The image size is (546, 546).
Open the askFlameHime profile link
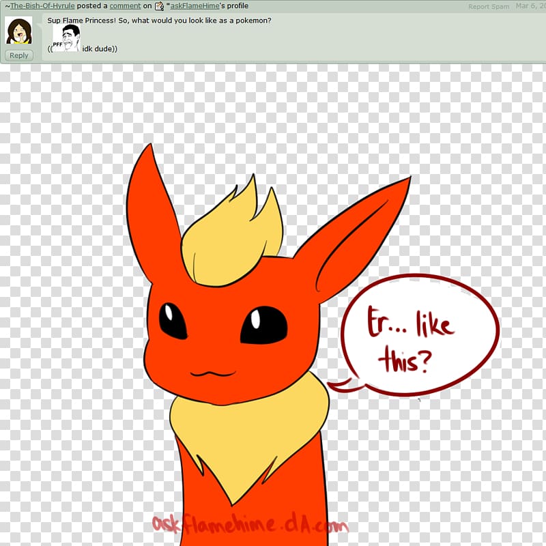tap(195, 6)
